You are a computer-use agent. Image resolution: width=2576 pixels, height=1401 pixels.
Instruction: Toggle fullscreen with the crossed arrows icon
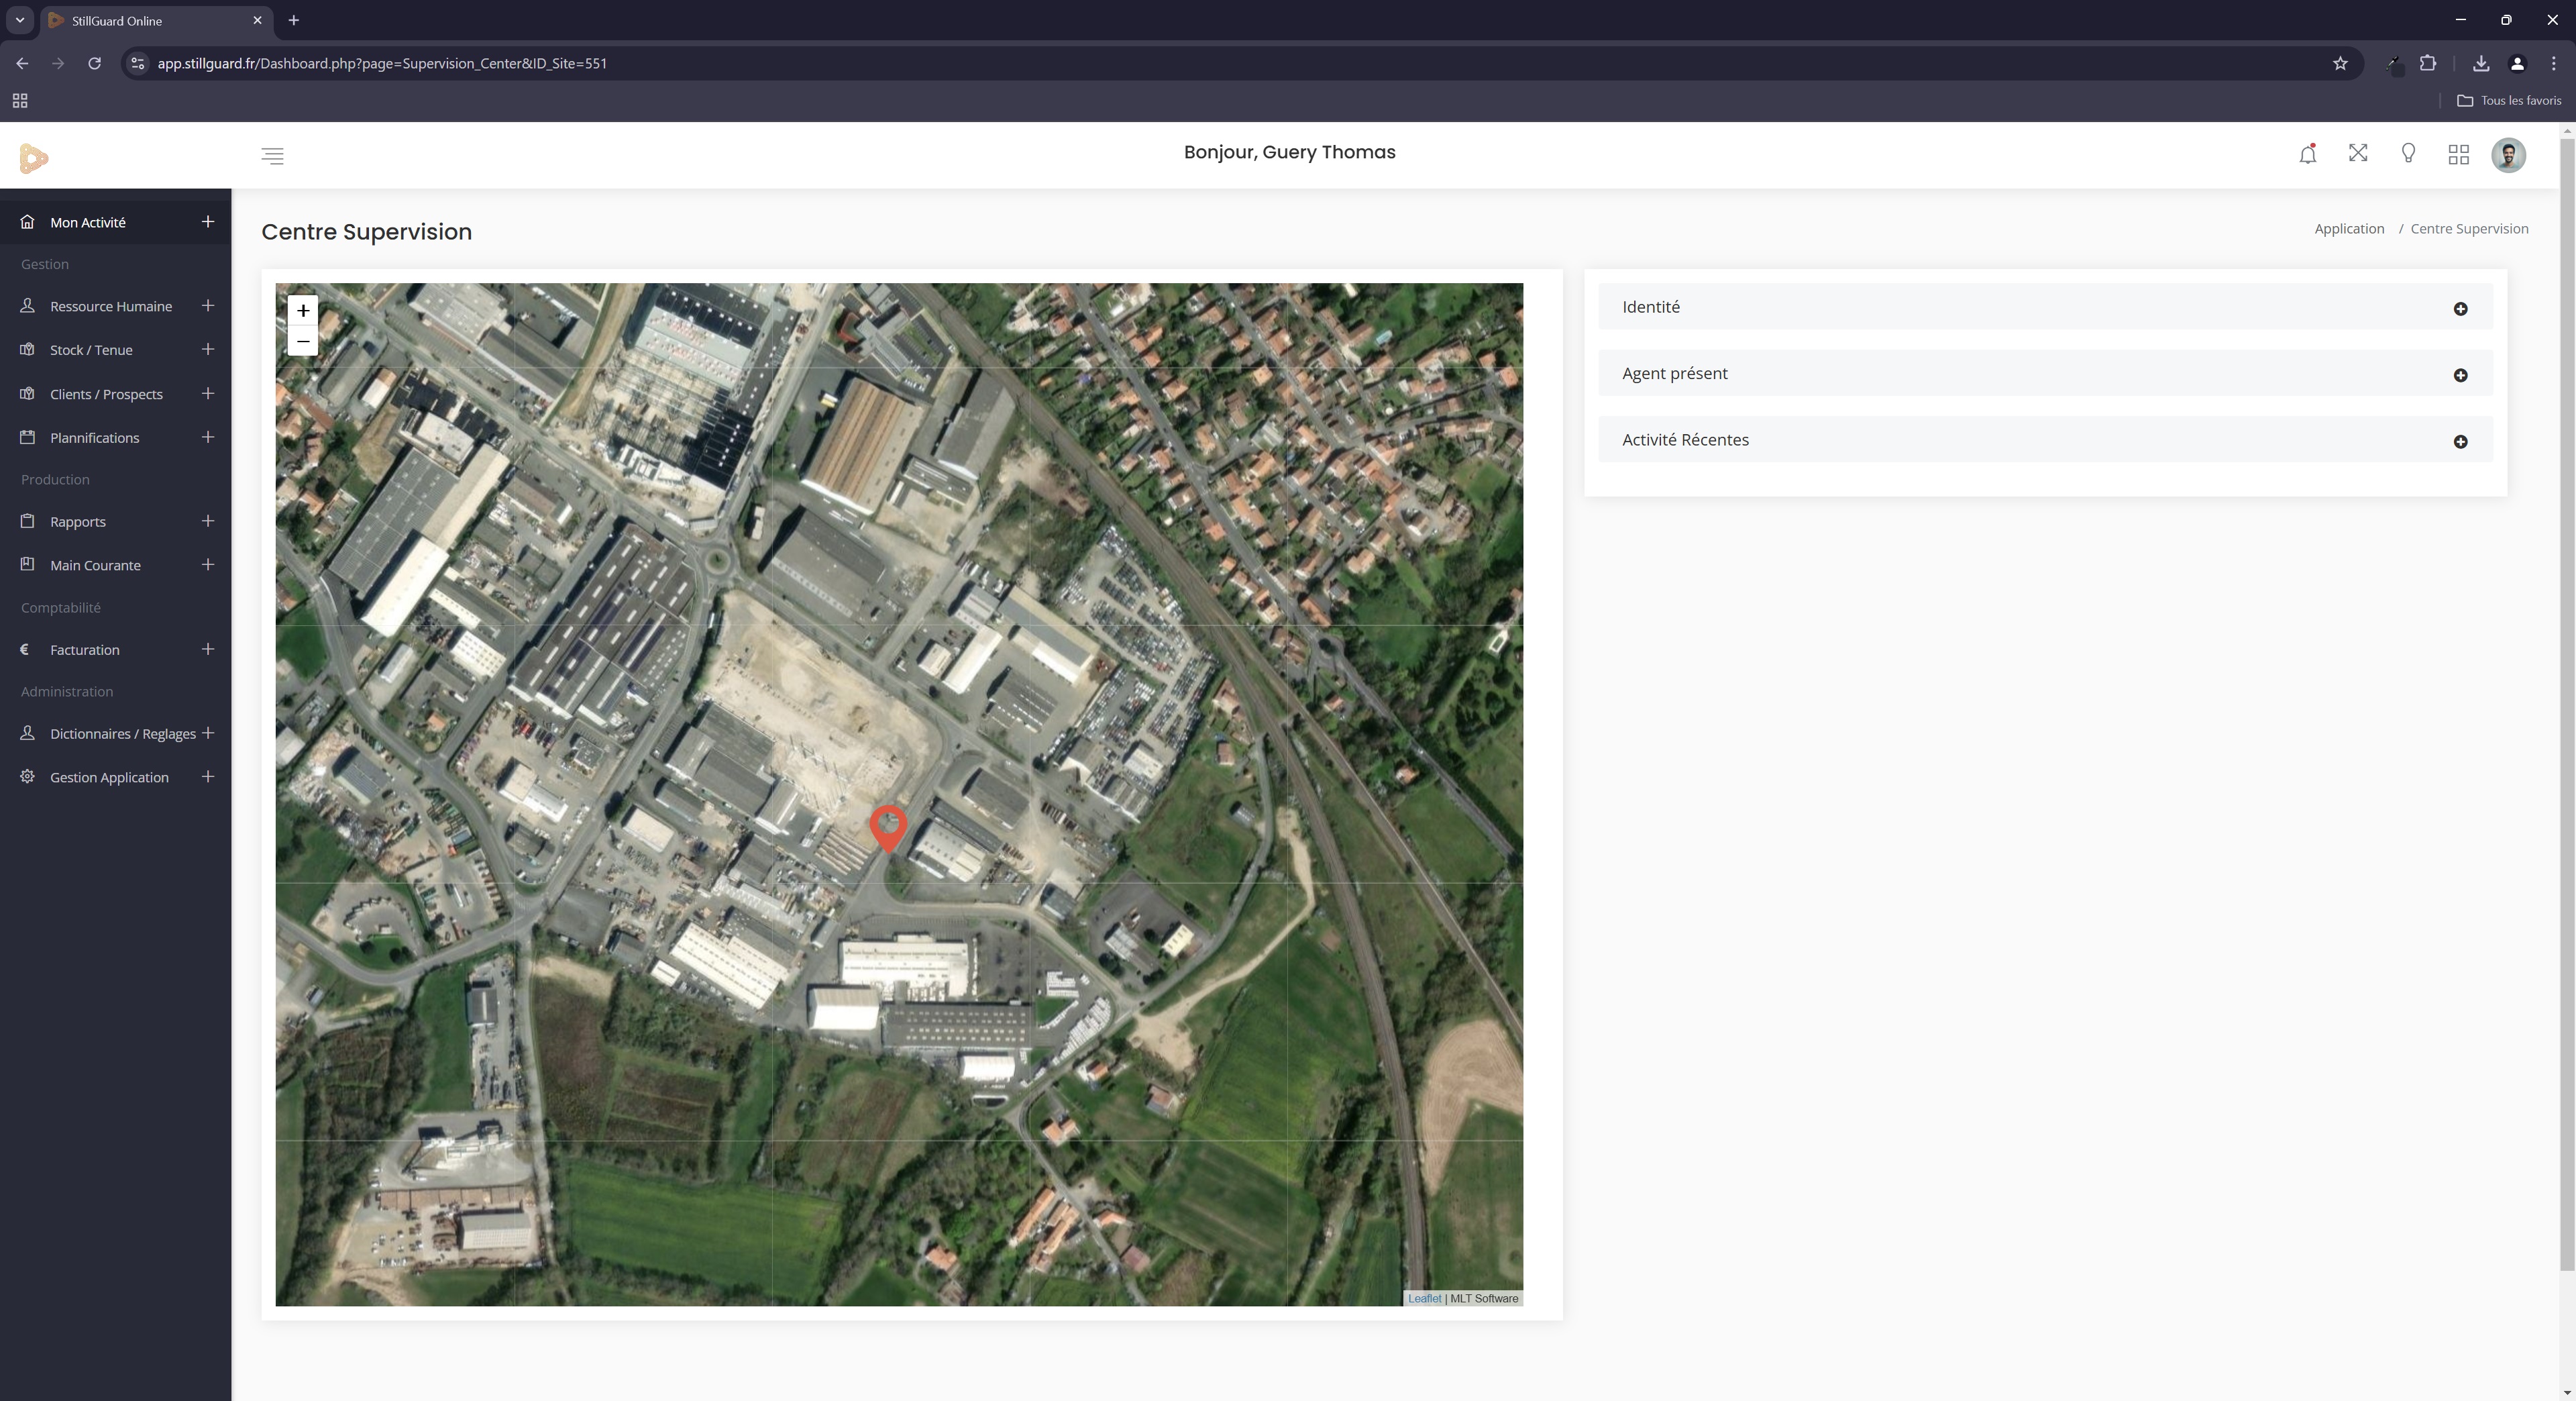[2358, 153]
